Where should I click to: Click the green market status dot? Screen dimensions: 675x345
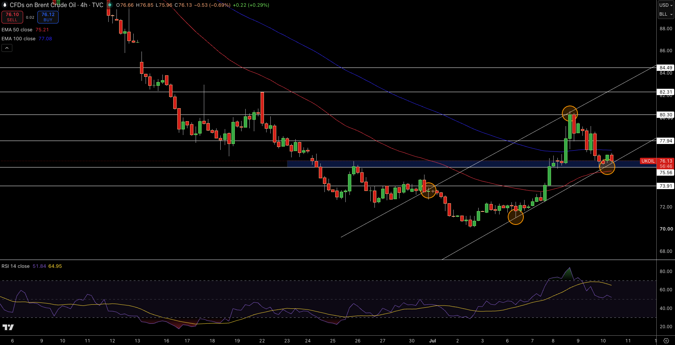110,5
